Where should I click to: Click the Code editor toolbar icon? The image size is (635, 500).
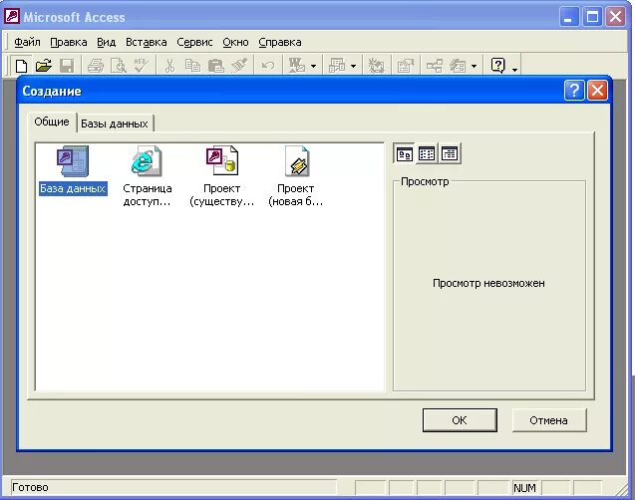376,65
